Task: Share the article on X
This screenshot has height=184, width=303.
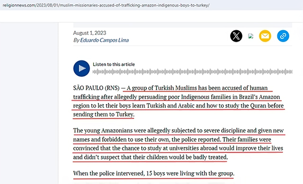Action: (236, 36)
